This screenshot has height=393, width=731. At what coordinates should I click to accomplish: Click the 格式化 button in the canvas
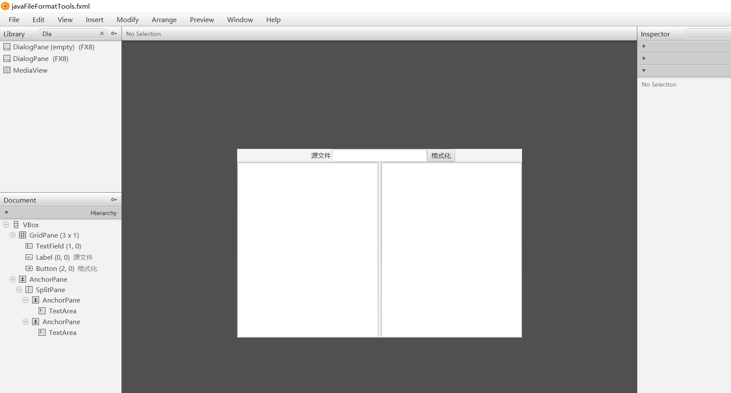tap(441, 156)
